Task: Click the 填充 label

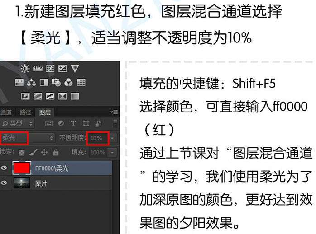Action: point(78,152)
